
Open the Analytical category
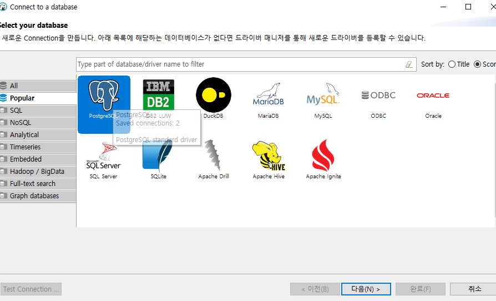tap(38, 135)
